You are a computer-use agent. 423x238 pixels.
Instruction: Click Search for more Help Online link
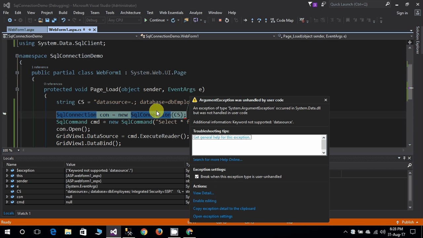(218, 159)
